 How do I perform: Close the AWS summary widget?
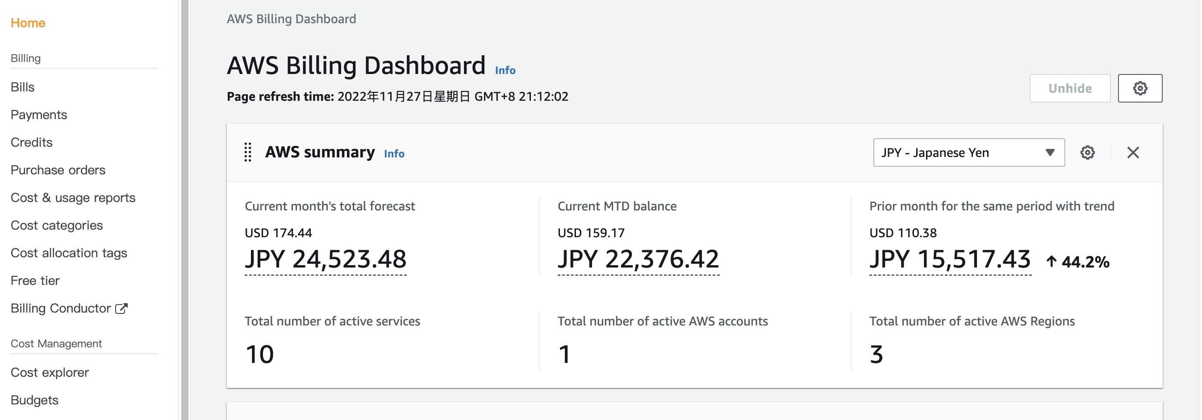click(x=1132, y=152)
